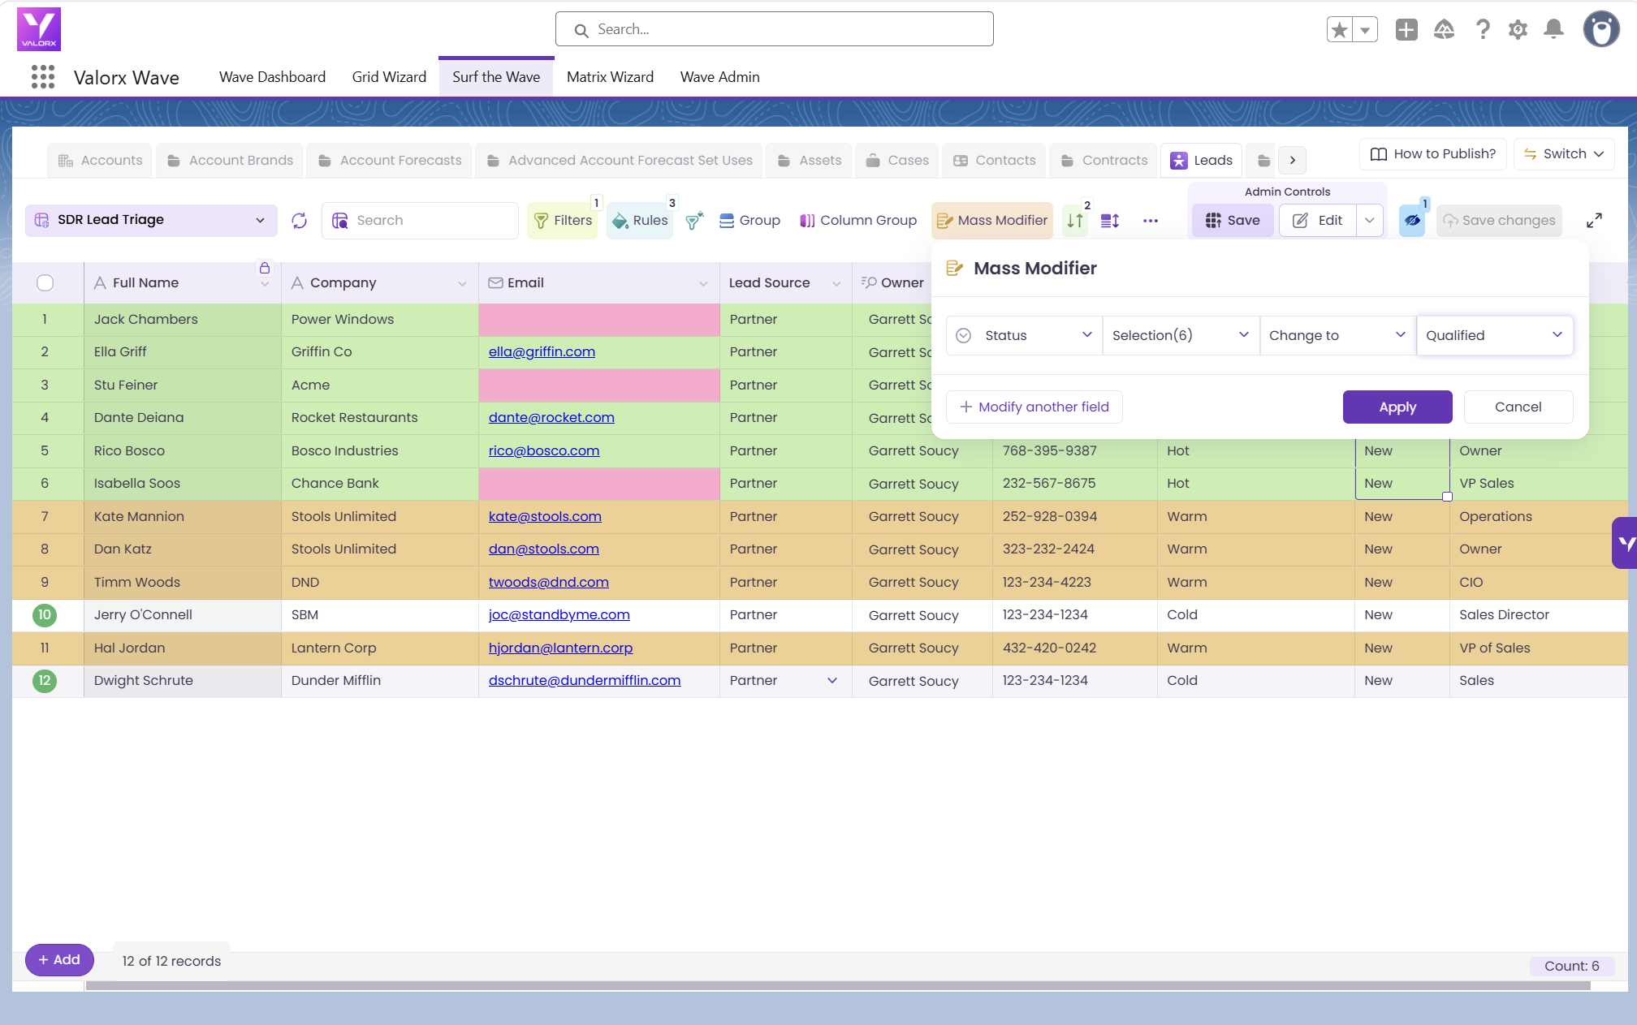Image resolution: width=1637 pixels, height=1025 pixels.
Task: Open the Filters toolbar button
Action: pyautogui.click(x=563, y=221)
